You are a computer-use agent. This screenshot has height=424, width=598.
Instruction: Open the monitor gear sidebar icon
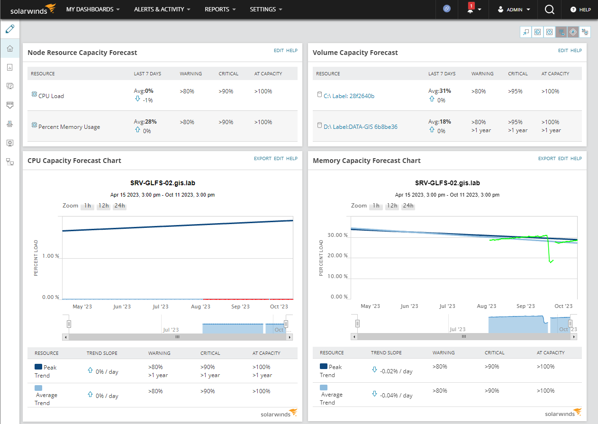tap(10, 143)
